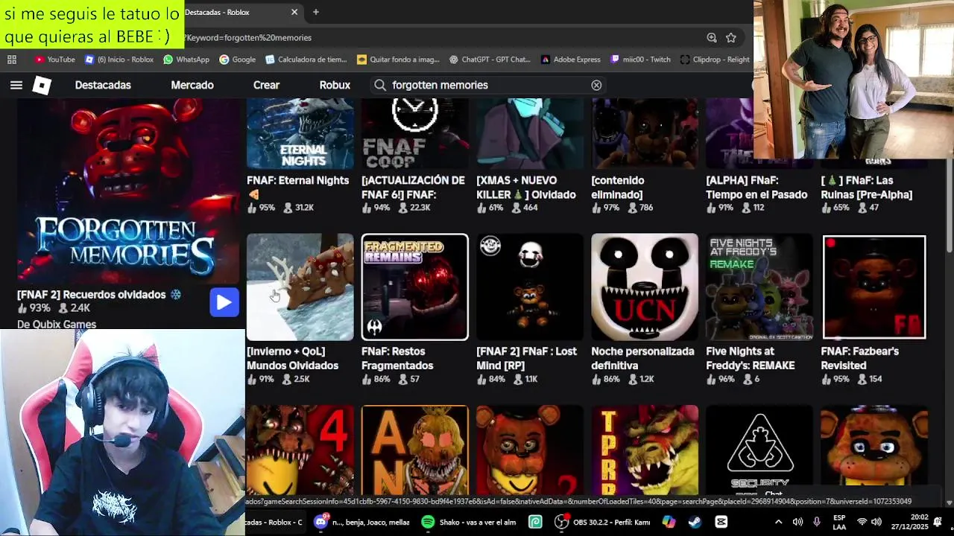This screenshot has width=954, height=536.
Task: Go to the Mercado section
Action: pyautogui.click(x=192, y=85)
